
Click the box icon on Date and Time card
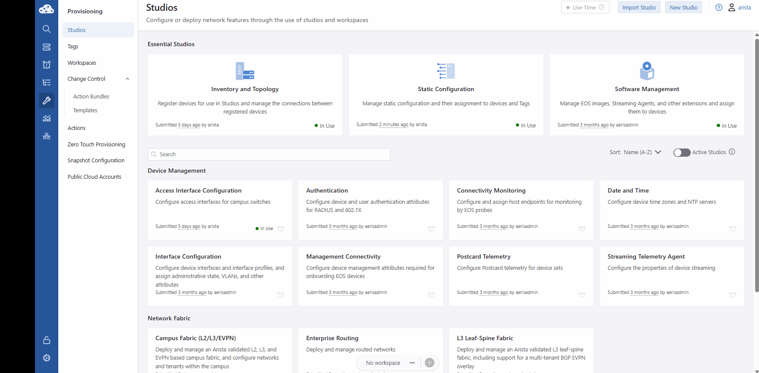733,229
